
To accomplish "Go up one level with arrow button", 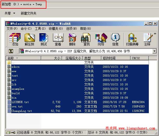I will [11, 51].
